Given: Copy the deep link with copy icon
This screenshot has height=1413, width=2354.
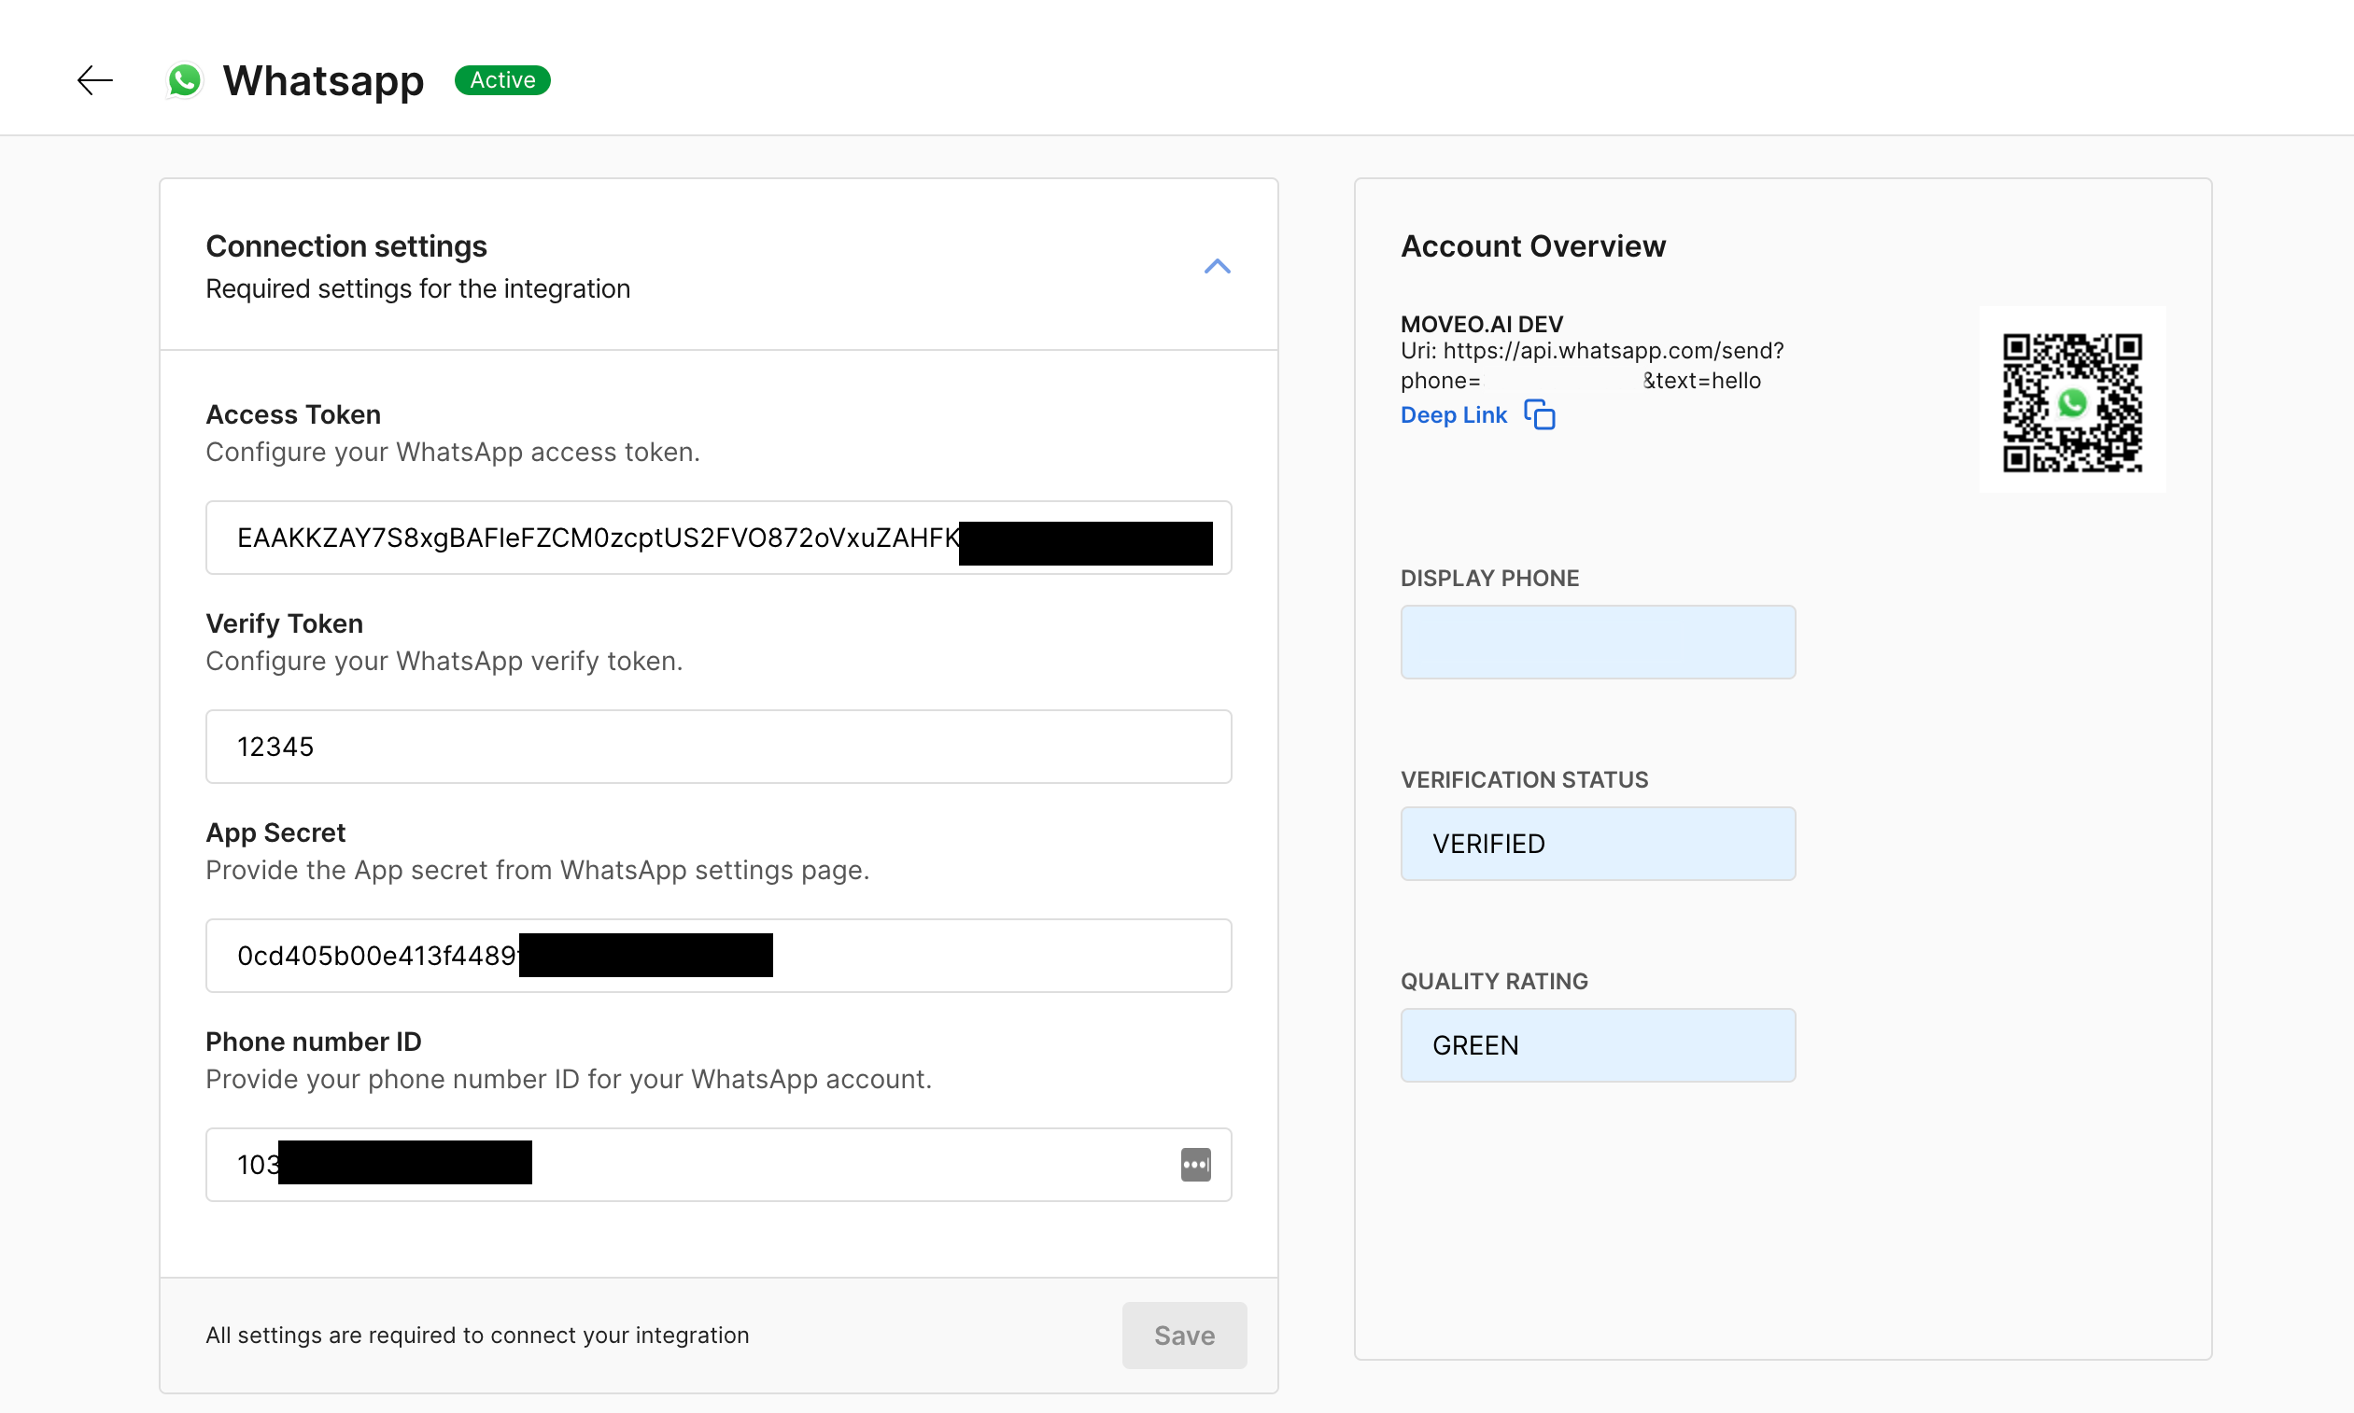Looking at the screenshot, I should point(1540,415).
